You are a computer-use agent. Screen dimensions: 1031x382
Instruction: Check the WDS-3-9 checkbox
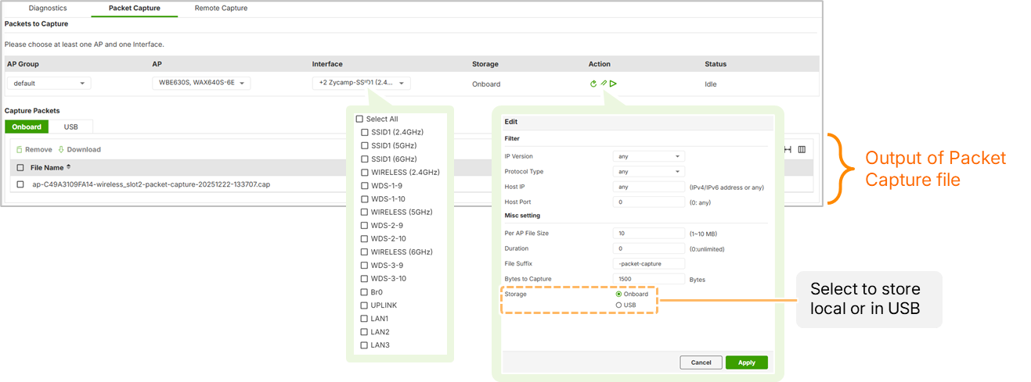coord(364,265)
